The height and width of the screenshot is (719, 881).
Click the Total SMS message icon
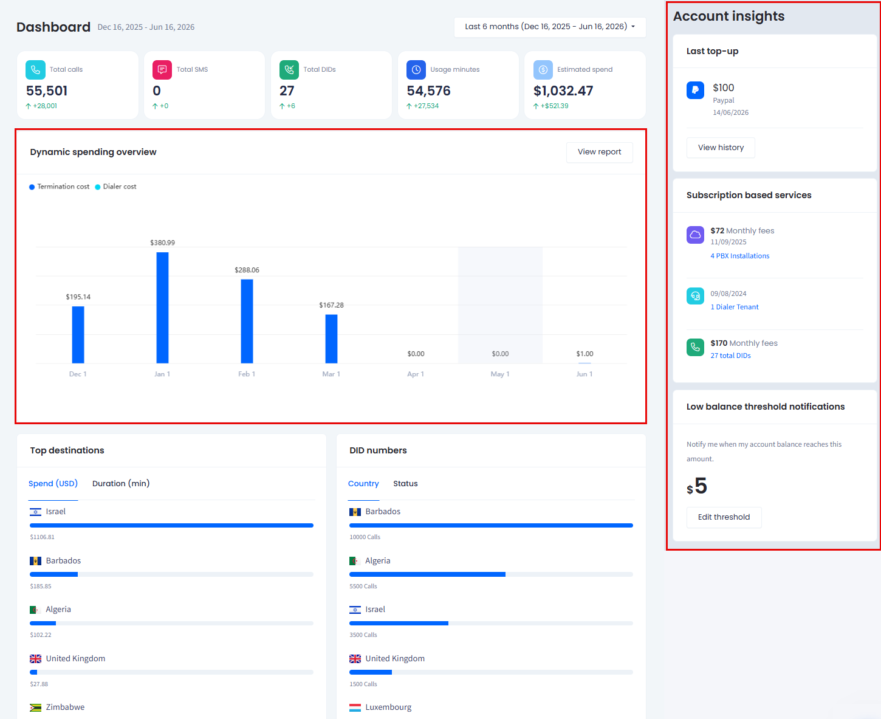(162, 70)
